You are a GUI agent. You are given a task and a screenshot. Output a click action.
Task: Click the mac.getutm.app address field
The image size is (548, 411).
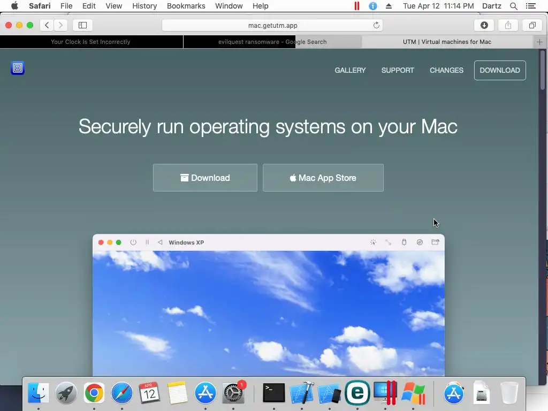pyautogui.click(x=272, y=25)
